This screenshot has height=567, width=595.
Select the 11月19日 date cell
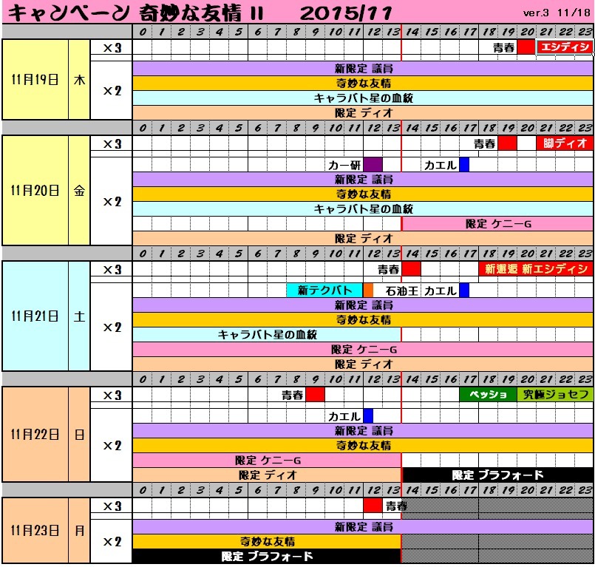35,80
